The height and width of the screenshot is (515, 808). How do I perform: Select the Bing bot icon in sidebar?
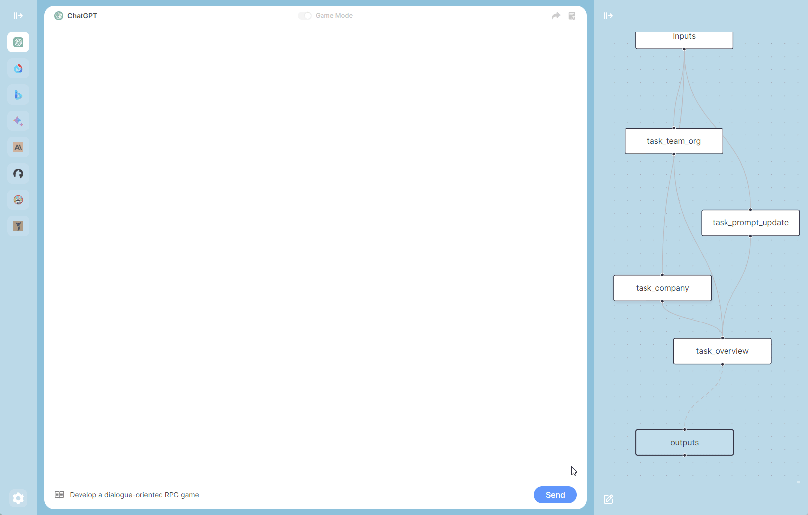[18, 95]
